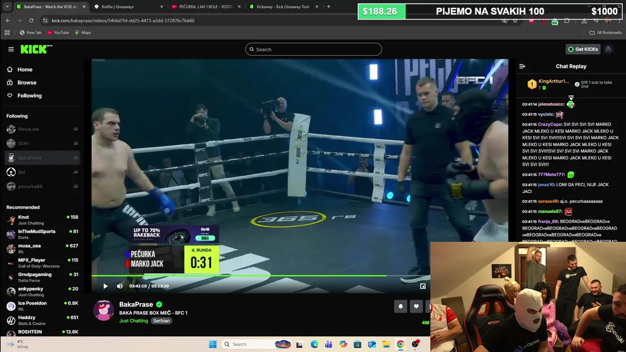This screenshot has width=626, height=352.
Task: Click the BakaPrase channel avatar
Action: click(104, 310)
